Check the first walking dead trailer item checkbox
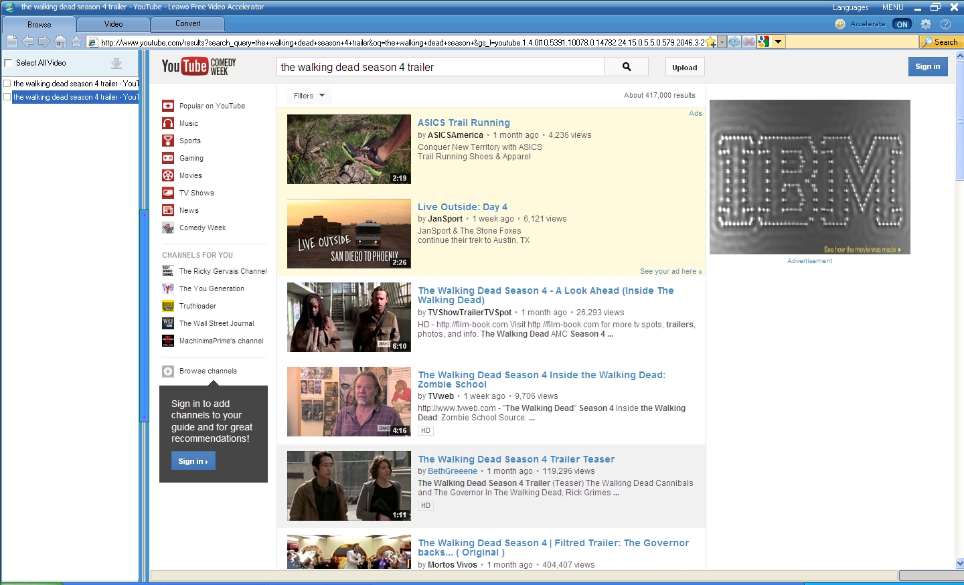Viewport: 964px width, 585px height. [7, 84]
